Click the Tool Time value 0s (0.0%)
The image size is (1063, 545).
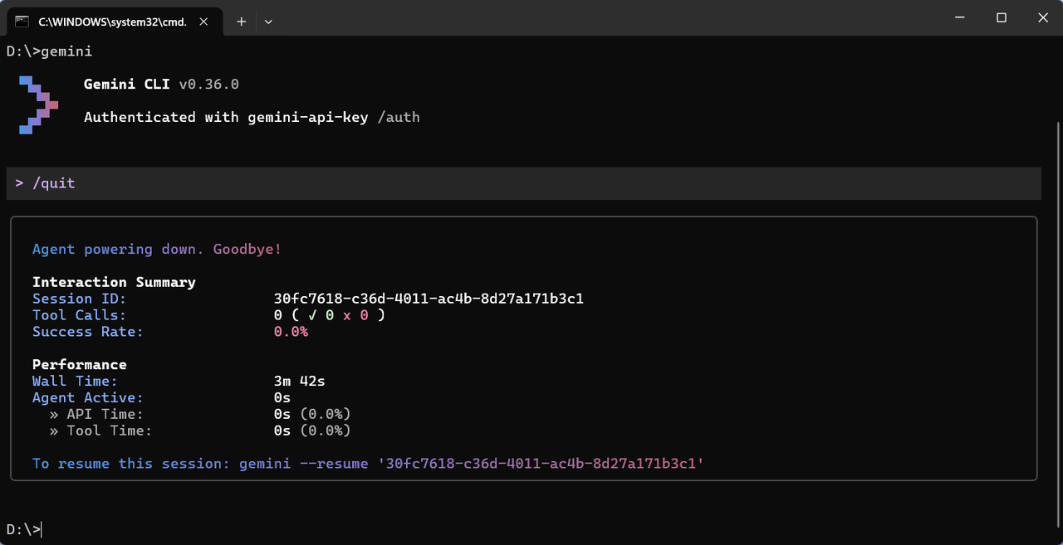coord(312,431)
